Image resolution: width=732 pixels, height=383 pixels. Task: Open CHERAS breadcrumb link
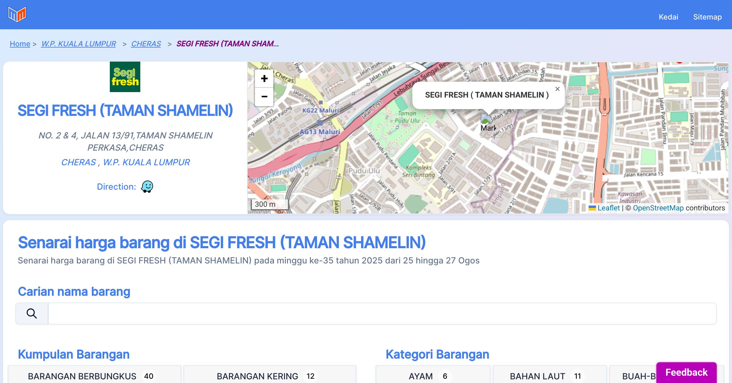coord(146,44)
